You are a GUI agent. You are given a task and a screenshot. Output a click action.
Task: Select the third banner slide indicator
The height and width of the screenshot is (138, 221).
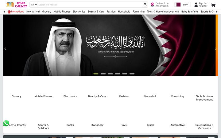[x=110, y=74]
